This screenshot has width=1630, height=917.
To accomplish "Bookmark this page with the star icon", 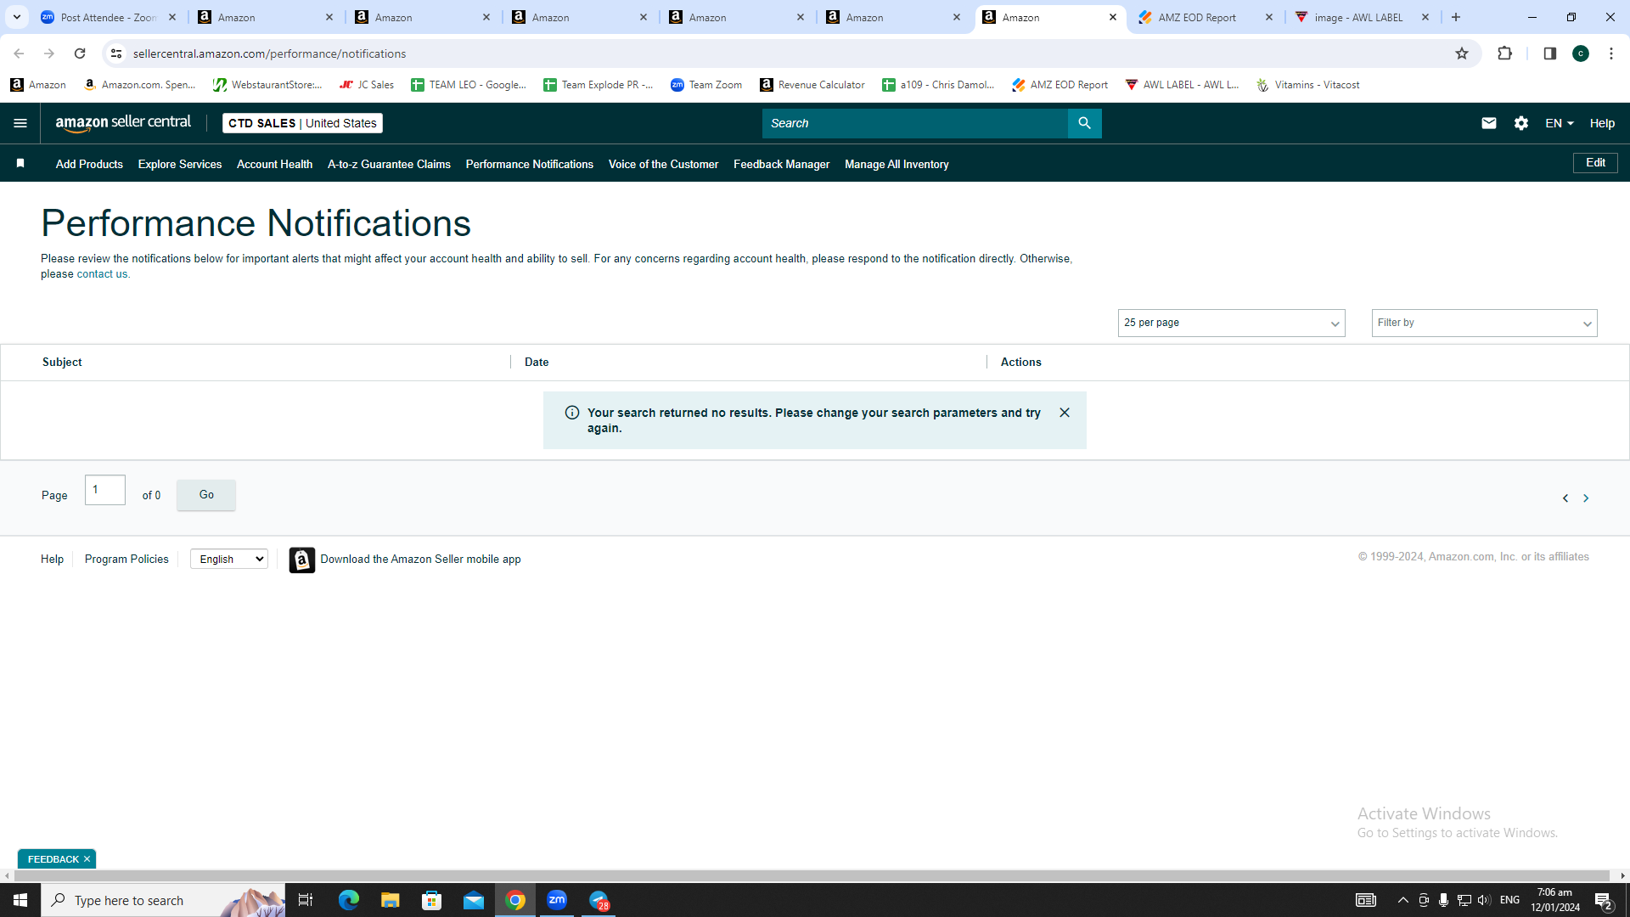I will pos(1462,53).
